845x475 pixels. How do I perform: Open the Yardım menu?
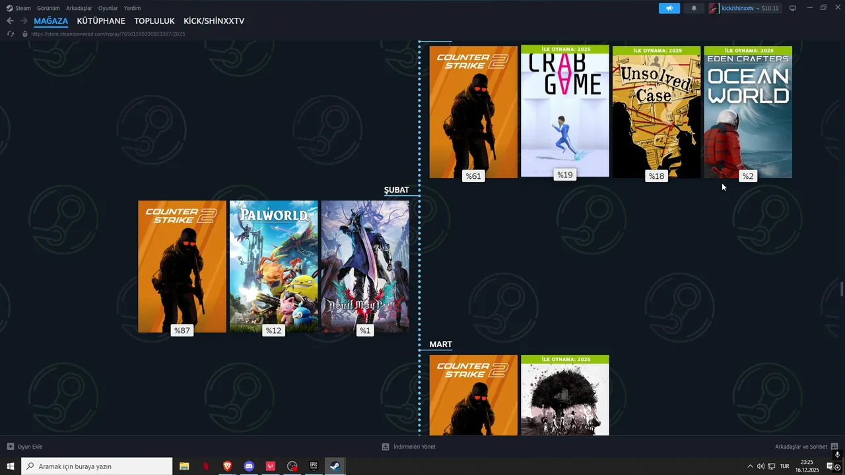coord(132,8)
